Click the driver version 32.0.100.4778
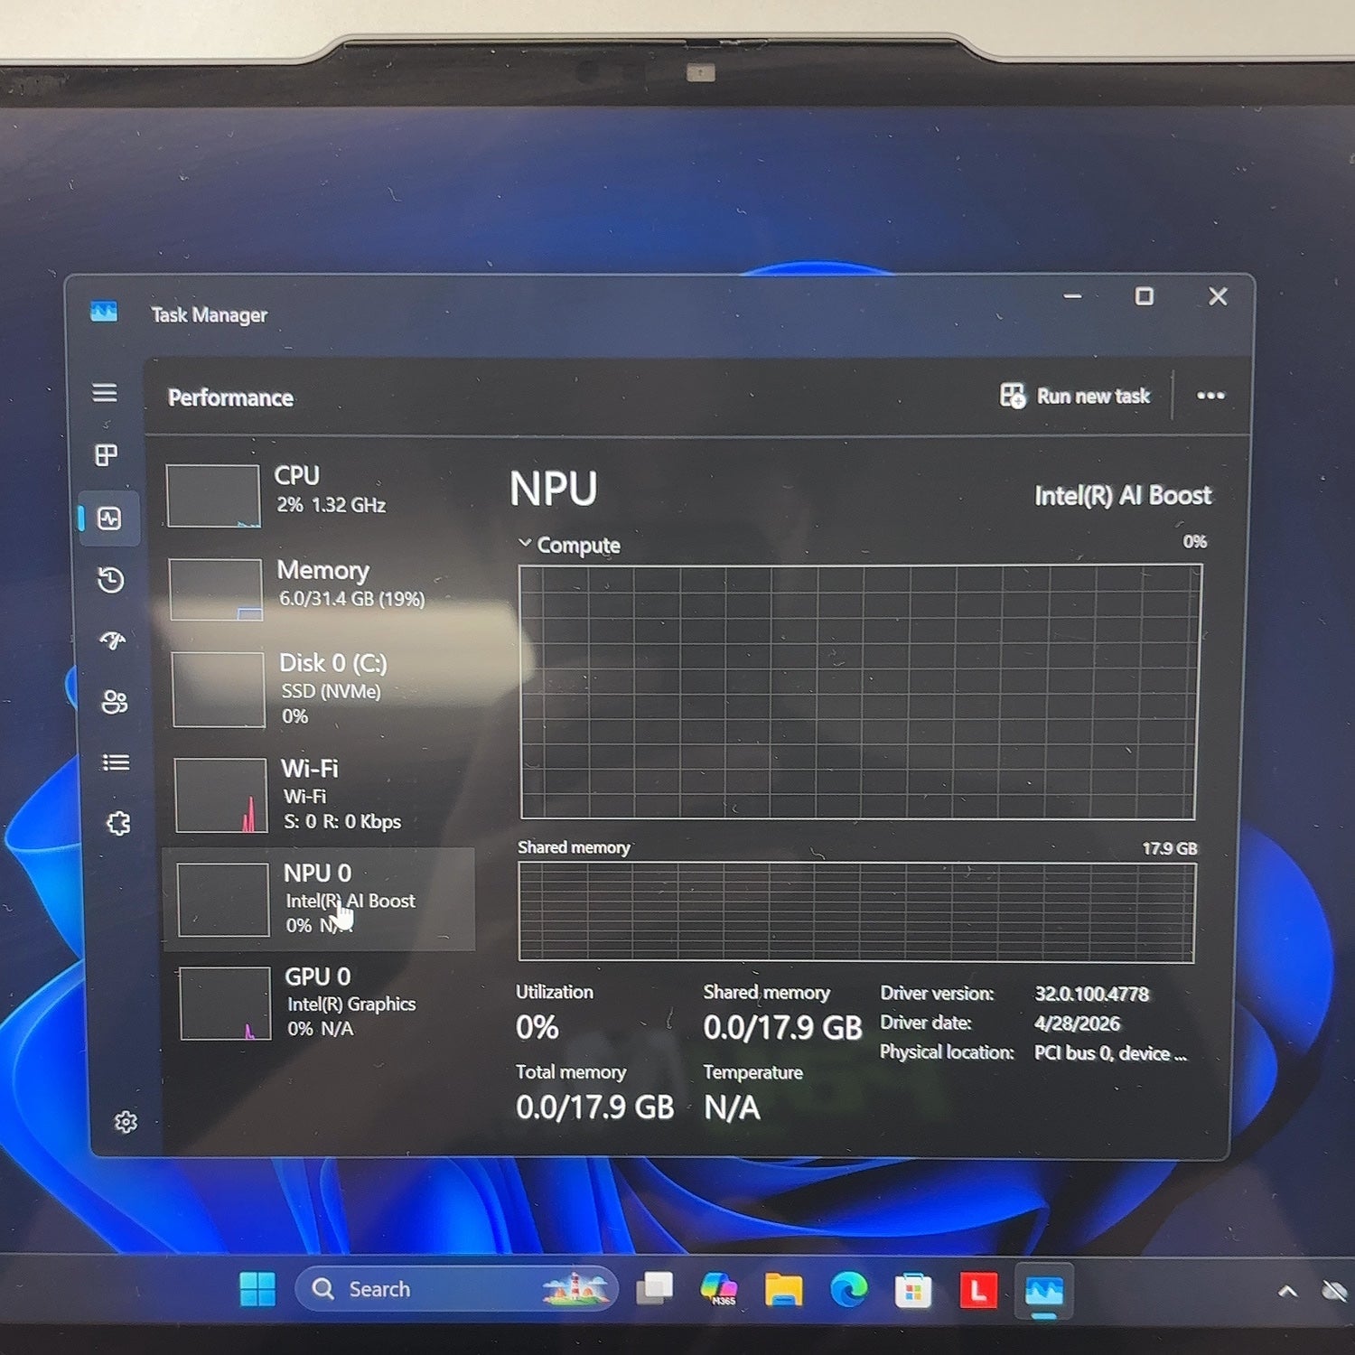This screenshot has width=1355, height=1355. [x=1091, y=995]
